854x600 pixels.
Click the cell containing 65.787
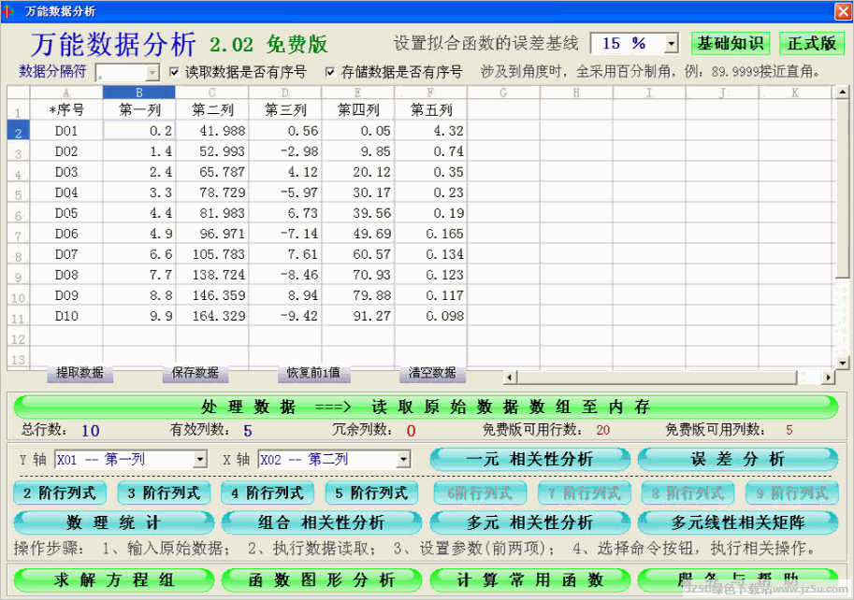(x=212, y=172)
